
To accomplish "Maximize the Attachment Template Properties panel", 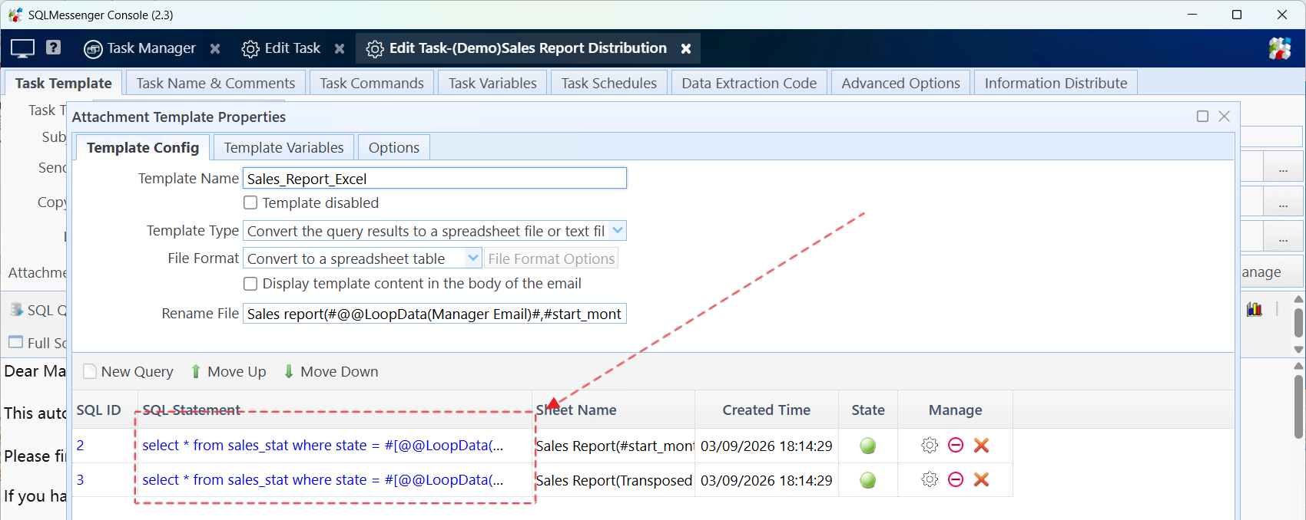I will click(x=1202, y=117).
